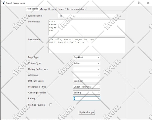152x120 pixels.
Task: Expand the Dietary Preferences dropdown
Action: pyautogui.click(x=87, y=69)
